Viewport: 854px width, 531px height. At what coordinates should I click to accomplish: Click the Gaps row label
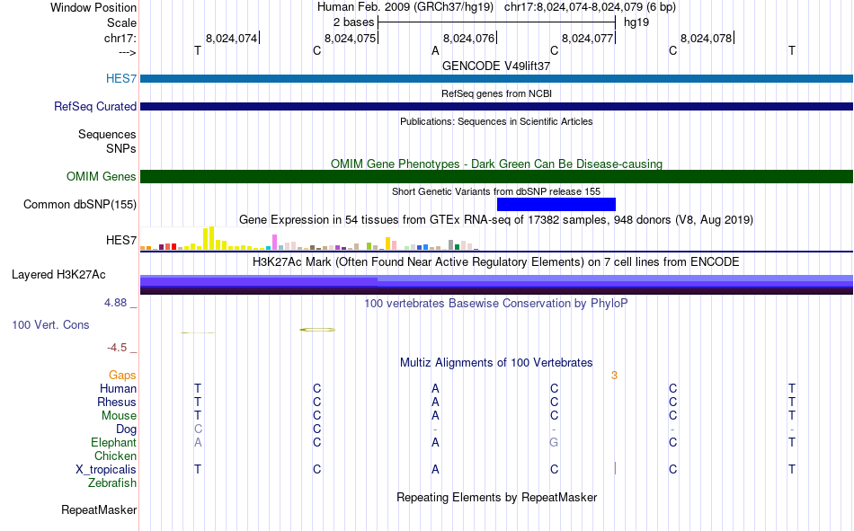pos(122,375)
